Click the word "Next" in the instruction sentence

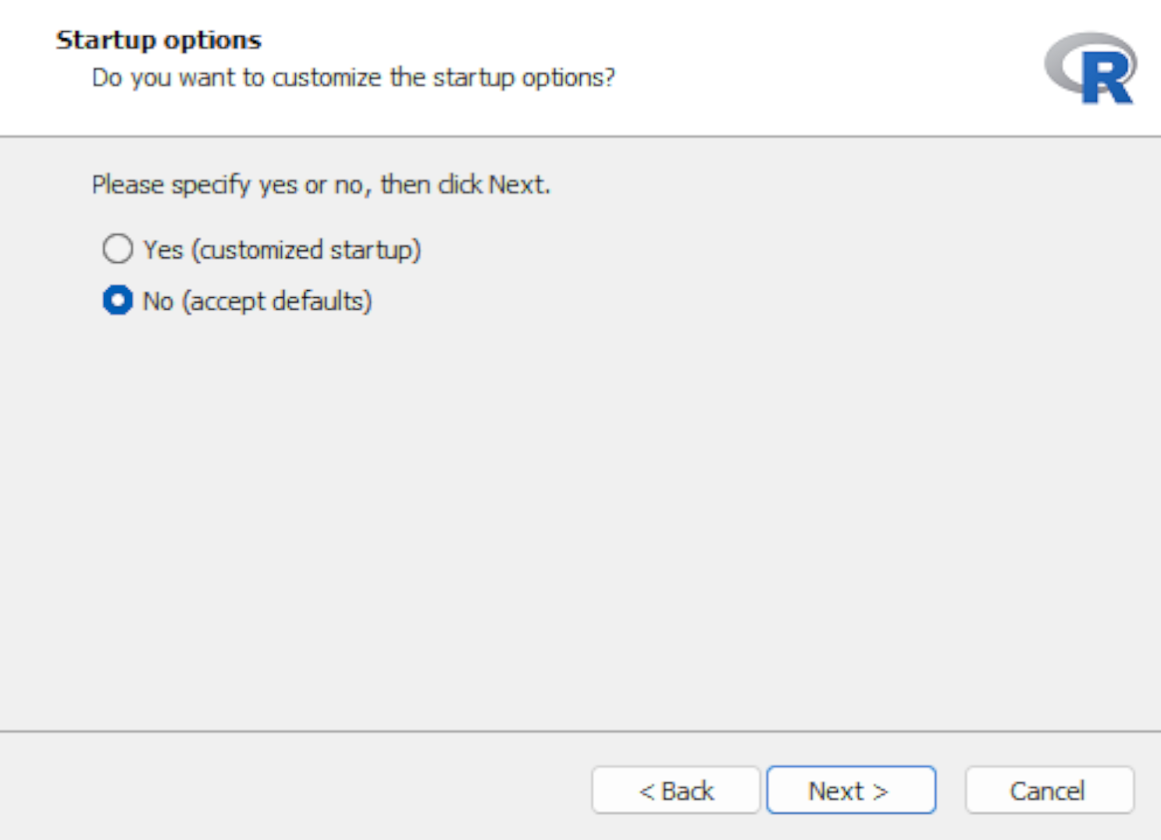(516, 185)
